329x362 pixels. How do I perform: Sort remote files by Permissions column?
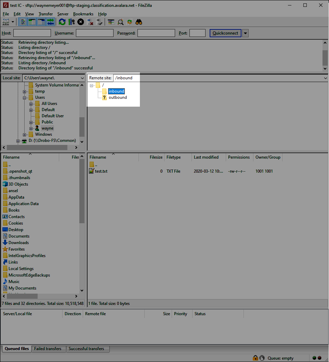tap(240, 157)
